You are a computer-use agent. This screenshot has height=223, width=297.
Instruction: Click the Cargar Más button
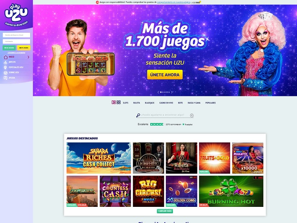pyautogui.click(x=165, y=211)
